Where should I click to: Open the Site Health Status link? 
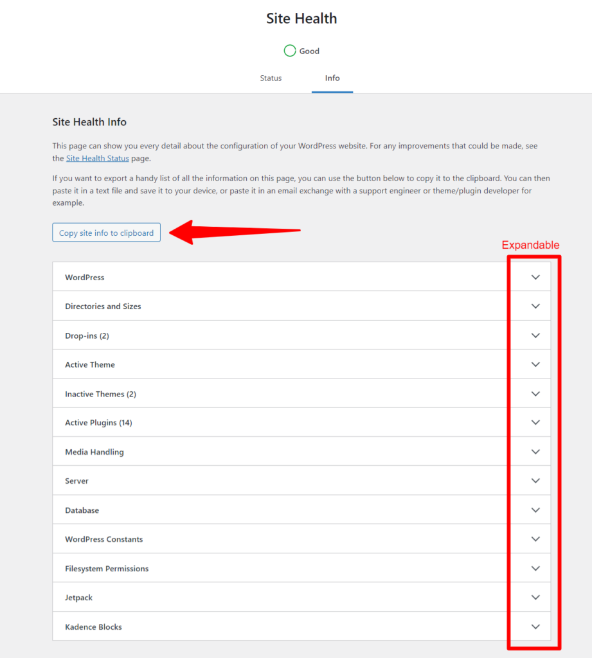pyautogui.click(x=97, y=158)
